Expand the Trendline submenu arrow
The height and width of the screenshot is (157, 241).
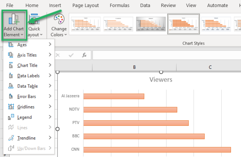pyautogui.click(x=50, y=138)
